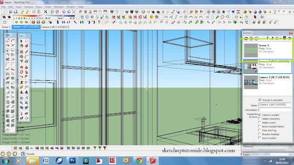Enable the Hidden Geometry checkbox
The height and width of the screenshot is (165, 294).
coord(260,119)
